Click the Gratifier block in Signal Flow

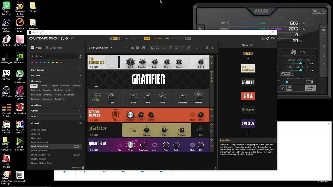coord(248,82)
